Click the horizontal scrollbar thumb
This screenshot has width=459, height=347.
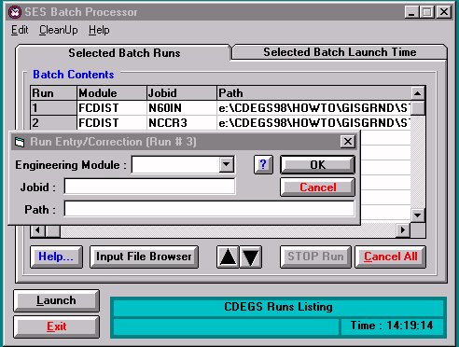[x=53, y=230]
